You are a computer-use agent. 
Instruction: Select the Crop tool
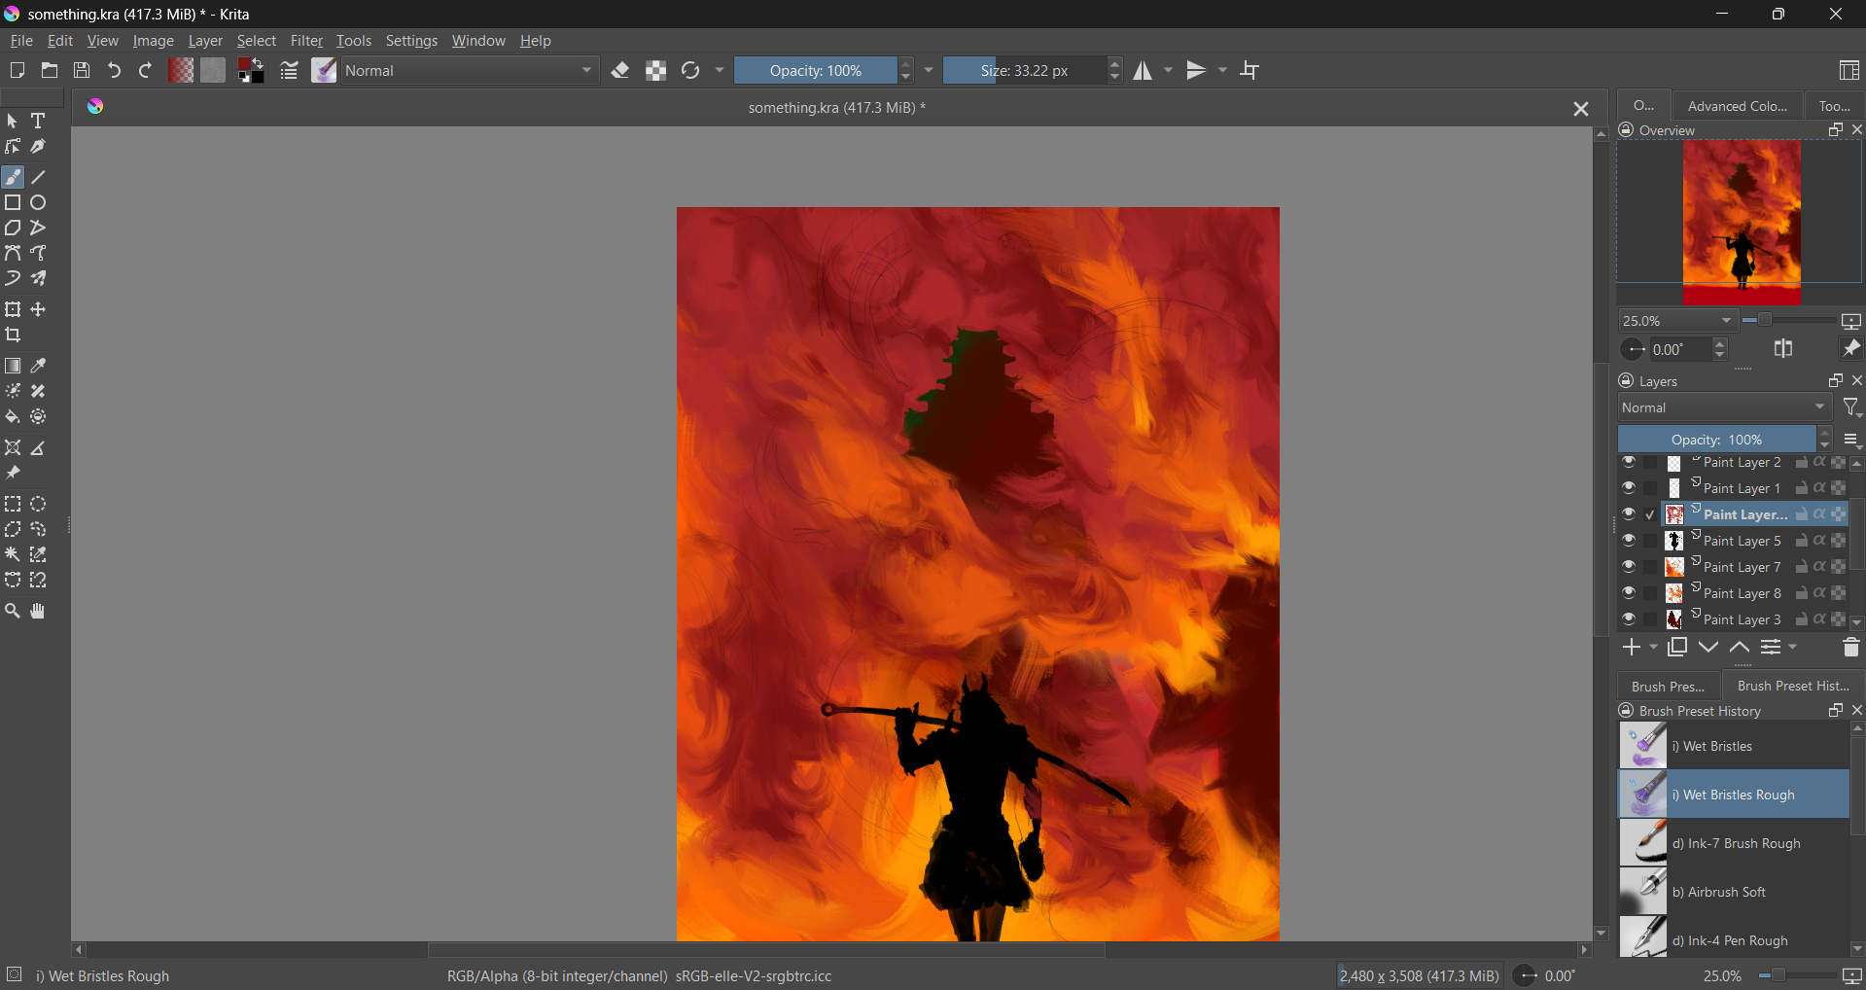(14, 336)
